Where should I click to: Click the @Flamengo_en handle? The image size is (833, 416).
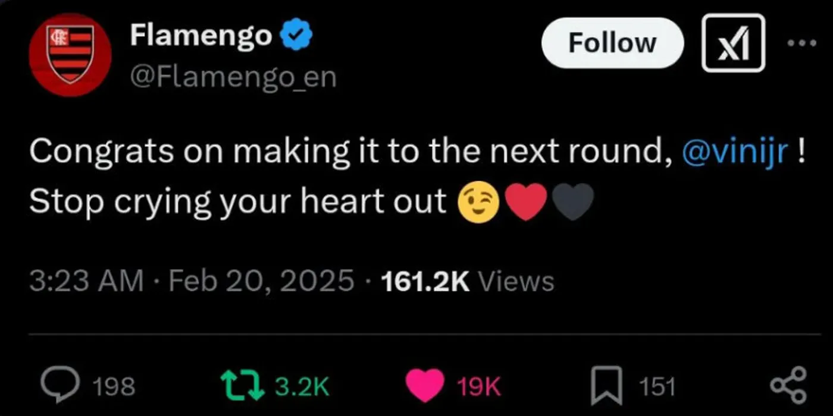(x=233, y=77)
